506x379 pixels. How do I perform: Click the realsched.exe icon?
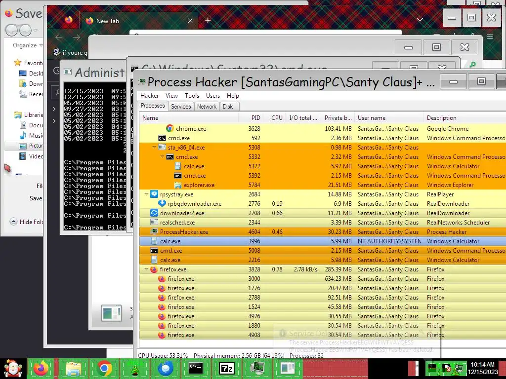[x=154, y=223]
